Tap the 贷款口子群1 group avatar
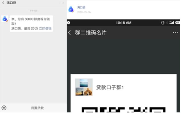The image size is (181, 113). pos(84,87)
